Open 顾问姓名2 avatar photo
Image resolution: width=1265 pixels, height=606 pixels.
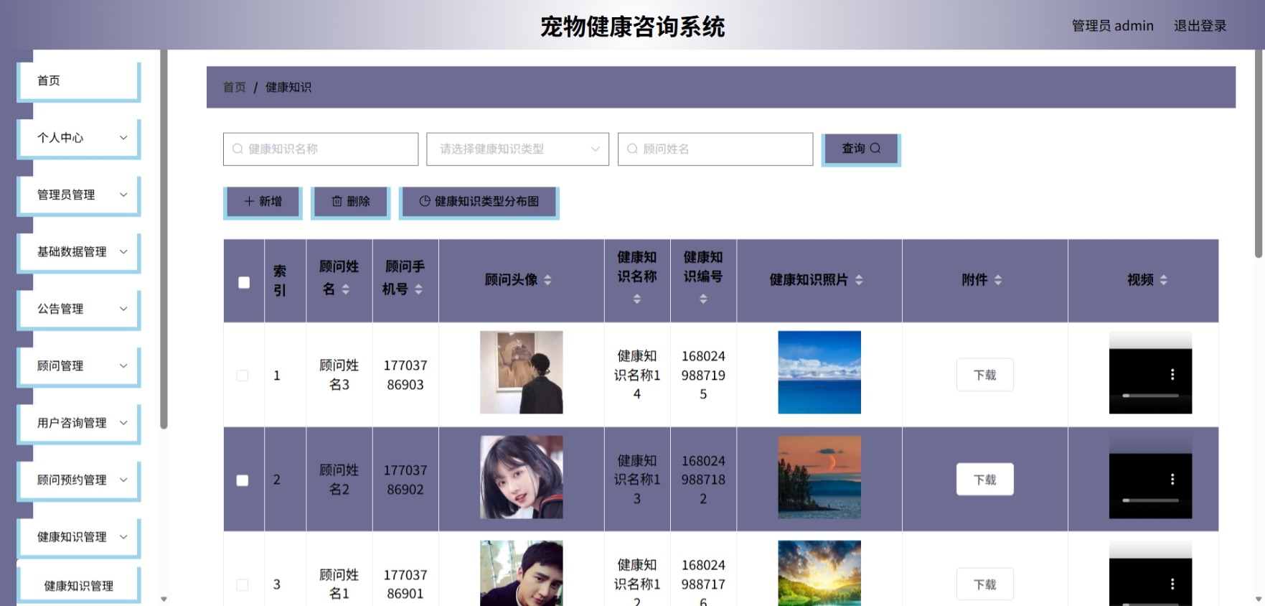coord(522,477)
